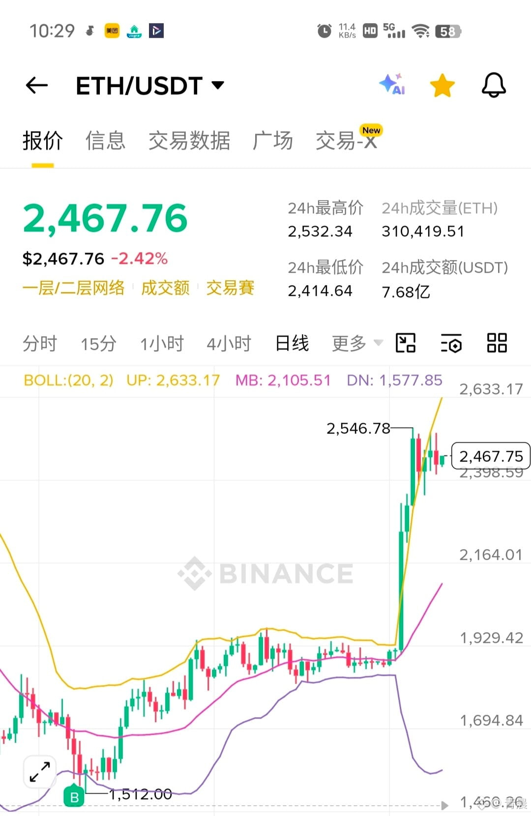This screenshot has width=531, height=816.
Task: Tap the 一层/二层网络 tag link
Action: coord(74,288)
